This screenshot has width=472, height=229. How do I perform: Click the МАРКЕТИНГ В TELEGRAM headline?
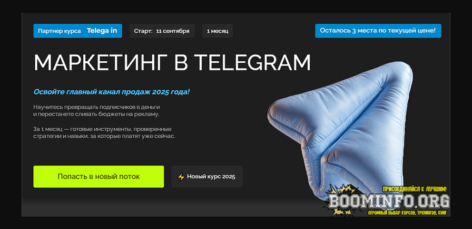[x=172, y=63]
